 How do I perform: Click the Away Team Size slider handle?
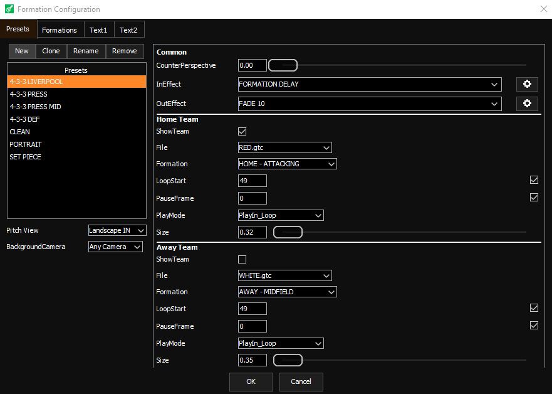(288, 360)
